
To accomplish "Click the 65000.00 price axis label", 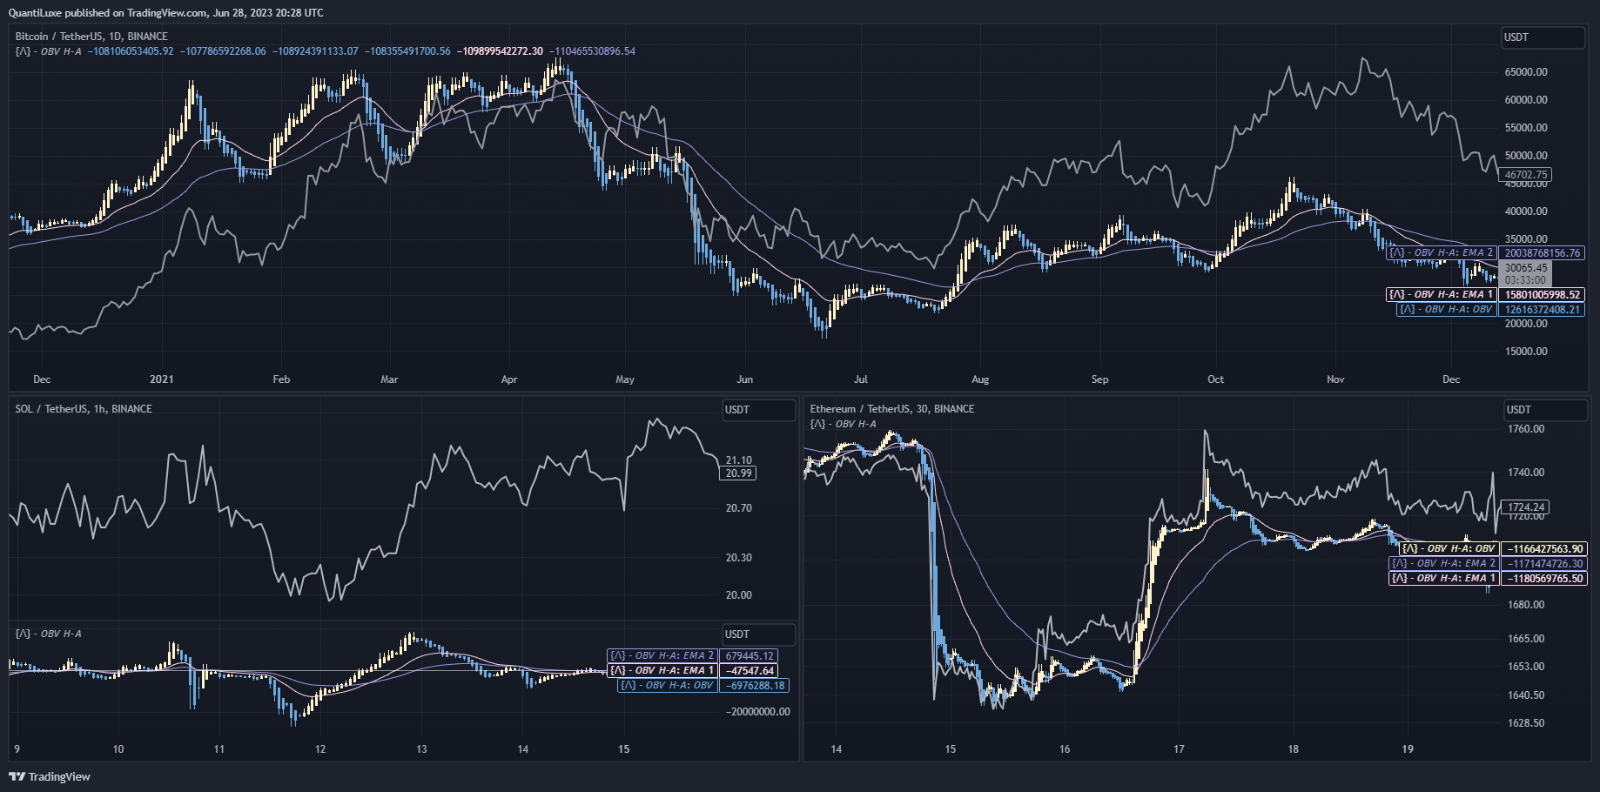I will coord(1526,72).
